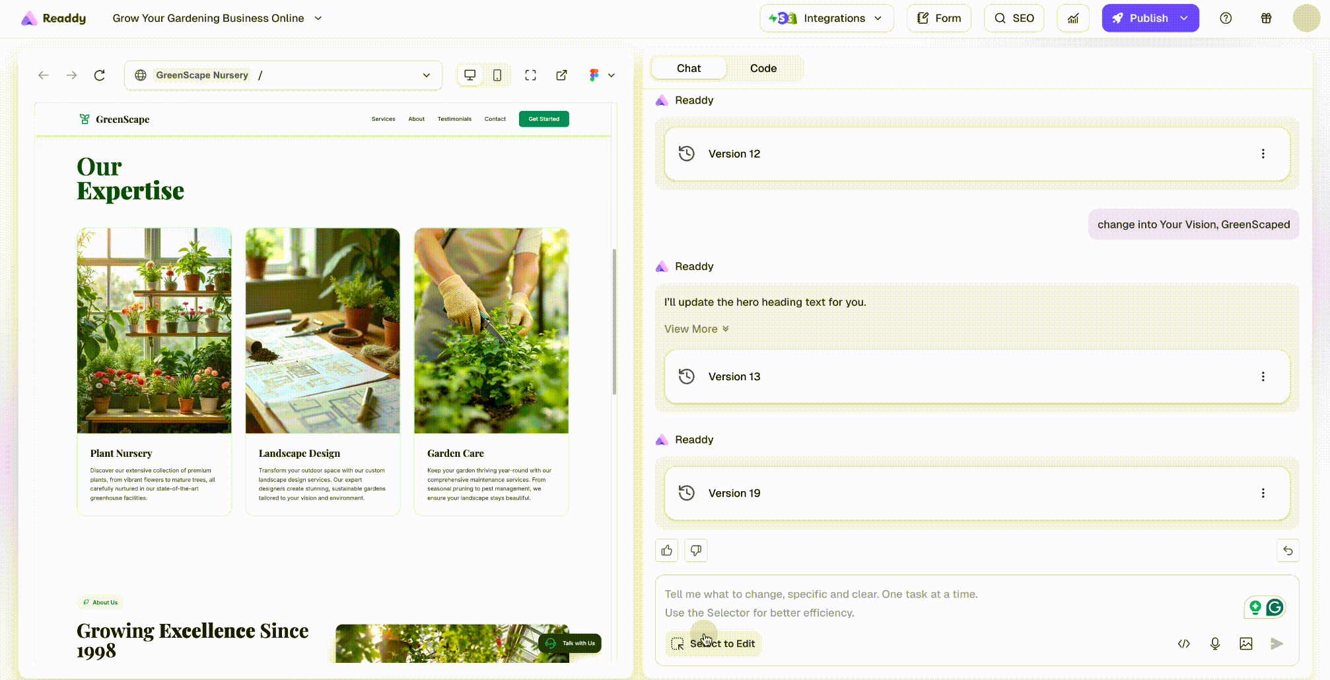Click the user message about GreenScaped
Viewport: 1330px width, 680px height.
(x=1193, y=224)
